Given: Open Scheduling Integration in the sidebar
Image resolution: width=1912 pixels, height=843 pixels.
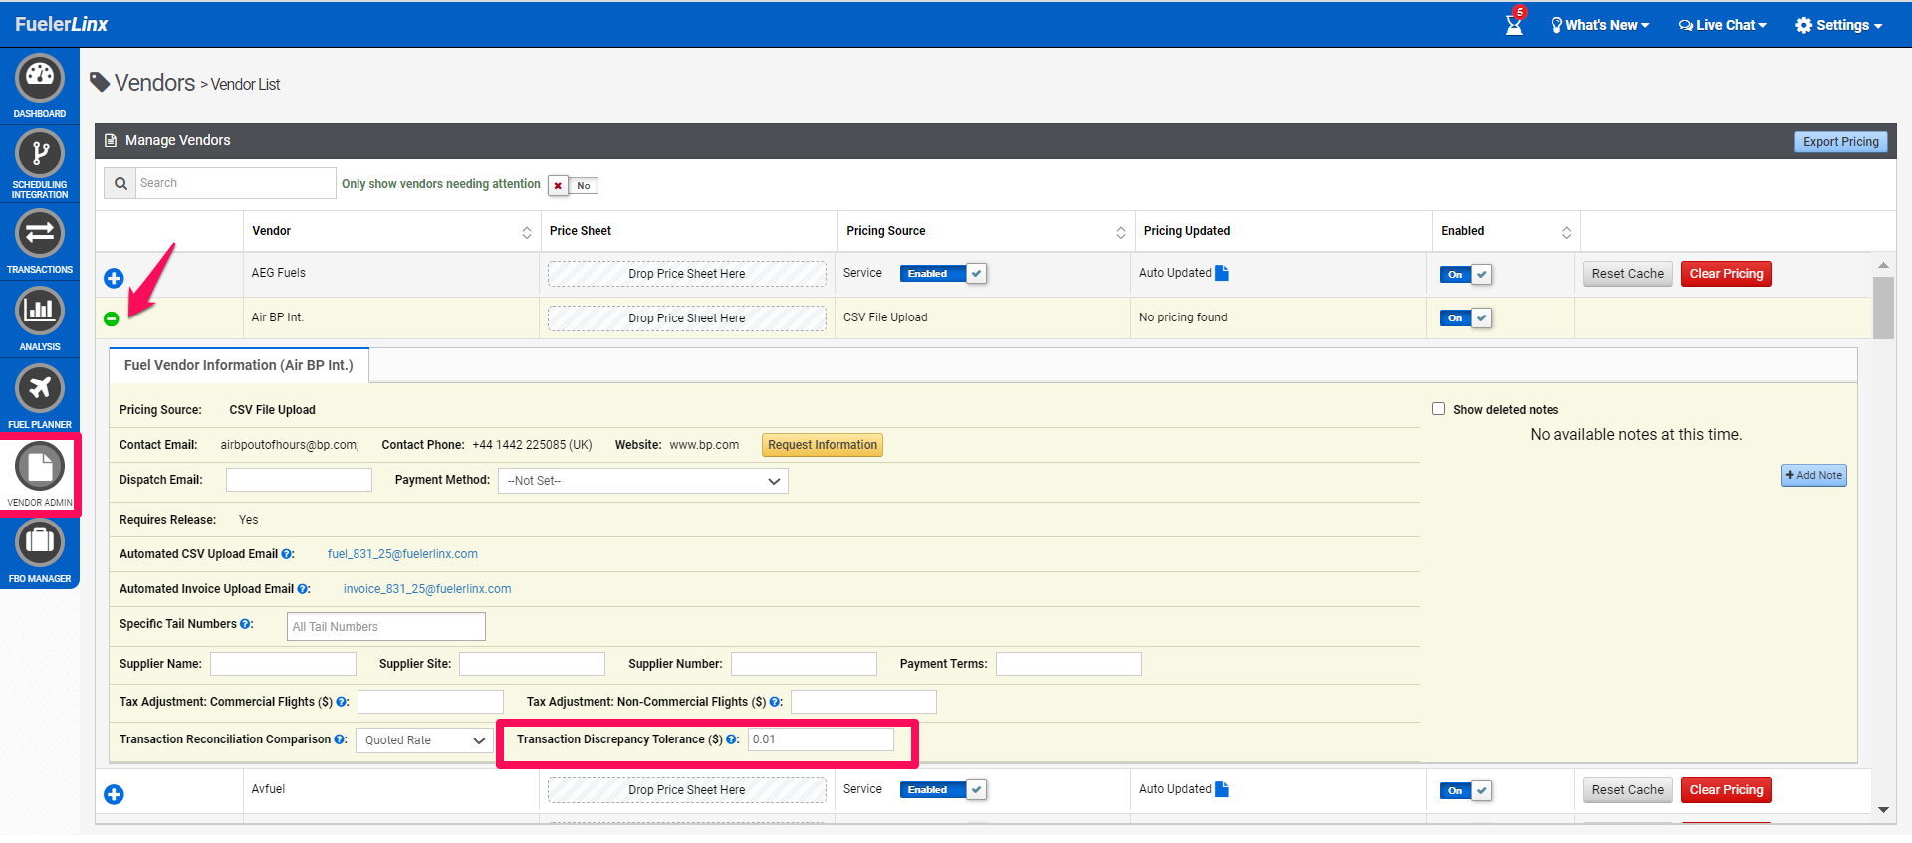Looking at the screenshot, I should pyautogui.click(x=40, y=154).
